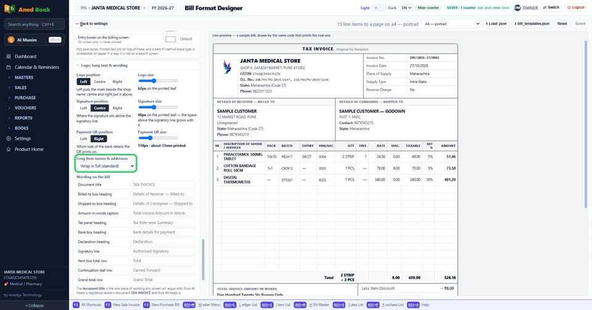
Task: Open the JANTA MEDICAL STORE company selector
Action: [112, 8]
